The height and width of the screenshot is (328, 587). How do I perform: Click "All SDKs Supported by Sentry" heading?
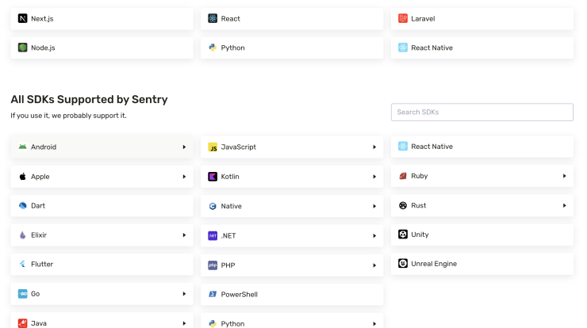(x=89, y=100)
